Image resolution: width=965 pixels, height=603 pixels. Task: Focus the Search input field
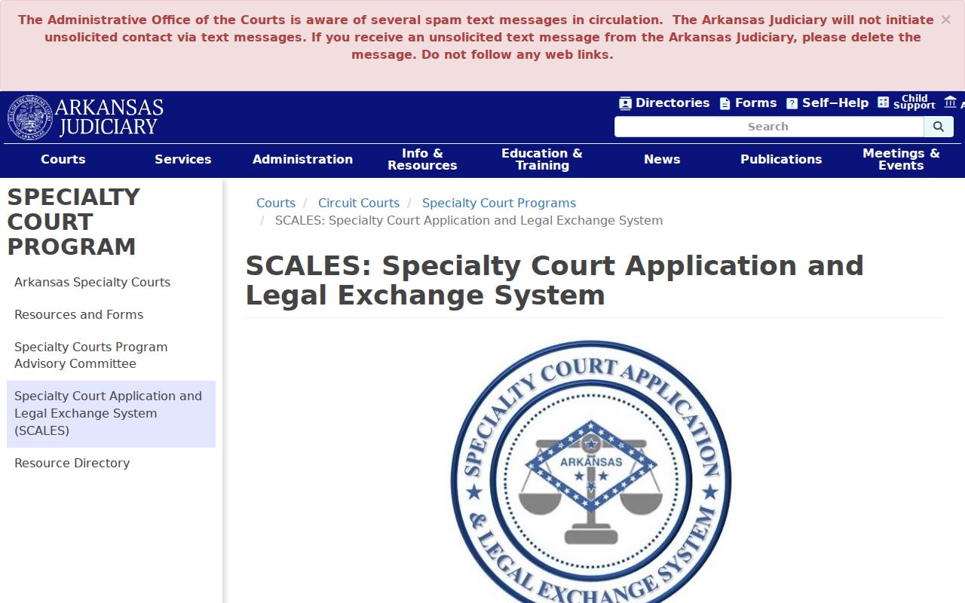pos(769,127)
